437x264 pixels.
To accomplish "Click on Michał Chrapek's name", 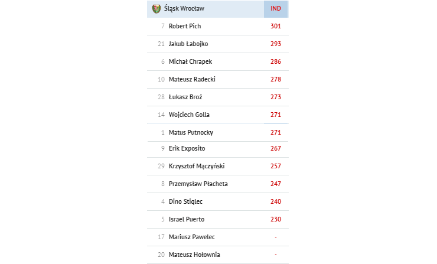I will [x=190, y=61].
